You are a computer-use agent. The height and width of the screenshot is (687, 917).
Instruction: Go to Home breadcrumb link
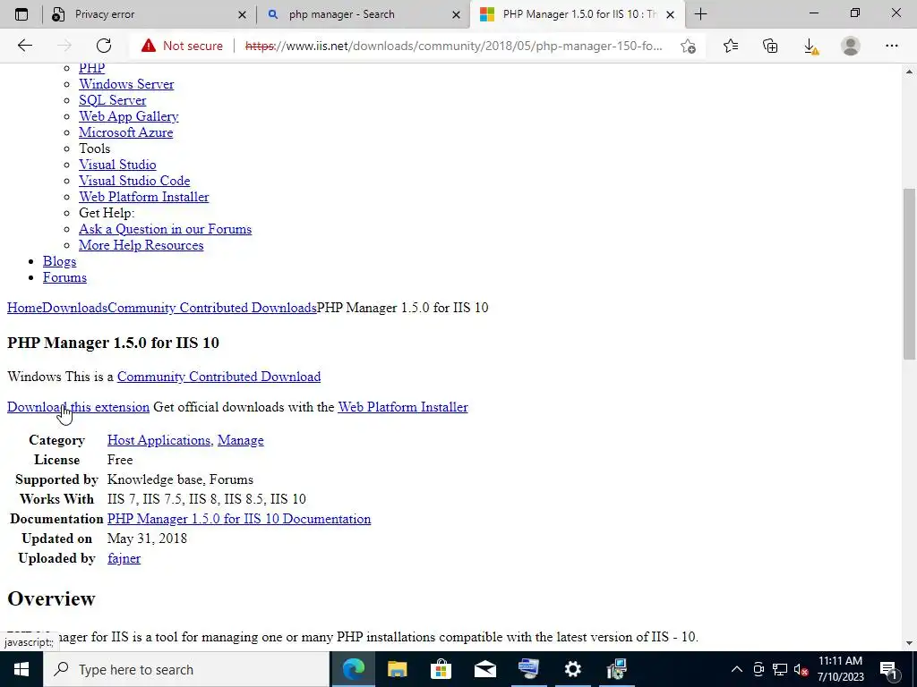tap(24, 308)
